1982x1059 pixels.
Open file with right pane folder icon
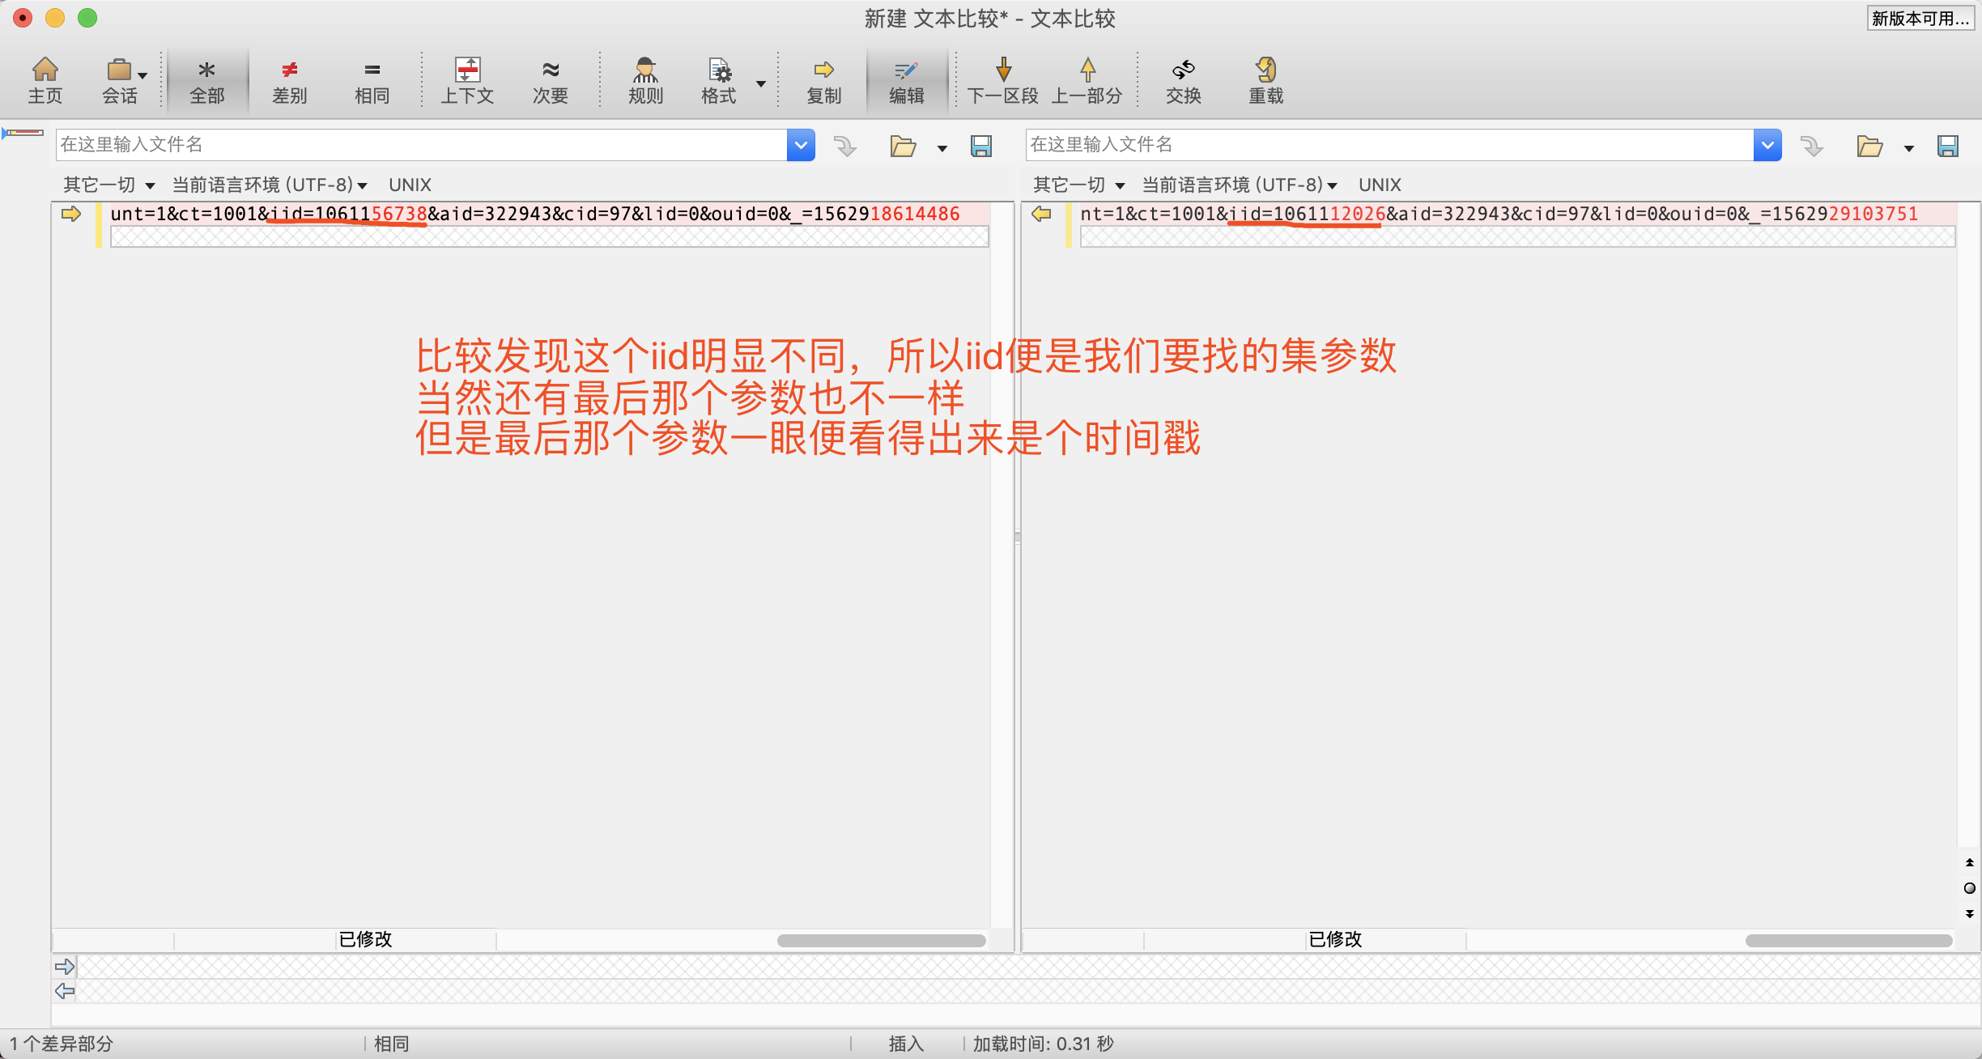[x=1869, y=146]
